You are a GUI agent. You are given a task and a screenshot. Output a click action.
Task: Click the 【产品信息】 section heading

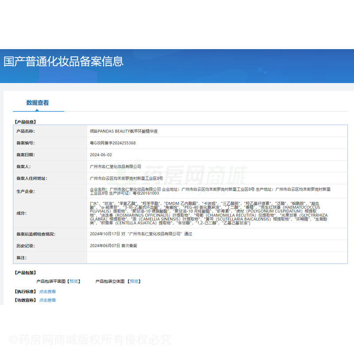coord(25,122)
